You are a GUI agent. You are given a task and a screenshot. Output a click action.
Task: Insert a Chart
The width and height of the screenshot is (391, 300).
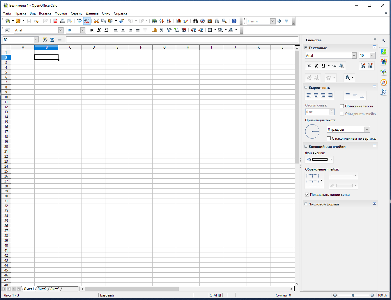coord(179,21)
